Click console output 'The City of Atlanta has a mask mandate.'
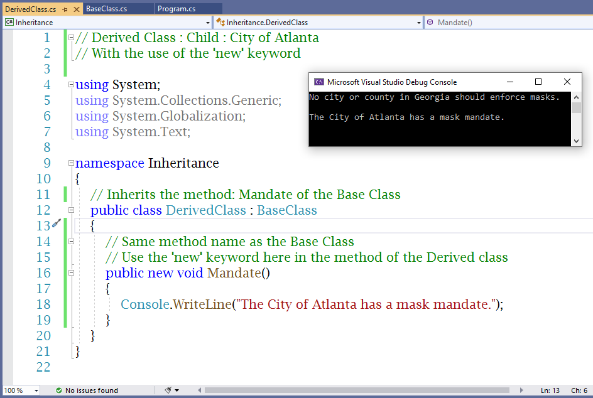The height and width of the screenshot is (398, 593). [406, 117]
